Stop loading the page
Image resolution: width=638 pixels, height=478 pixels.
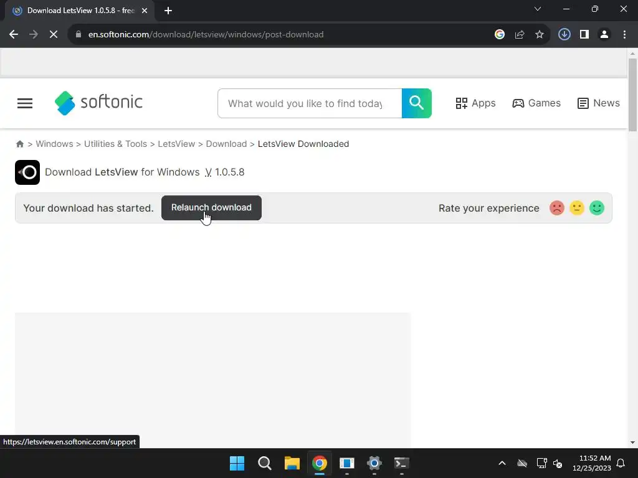(x=54, y=35)
